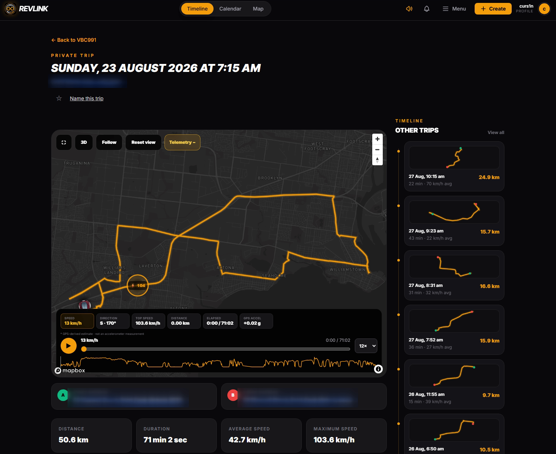Open the 27 Aug 10:15 am trip

coord(454,166)
